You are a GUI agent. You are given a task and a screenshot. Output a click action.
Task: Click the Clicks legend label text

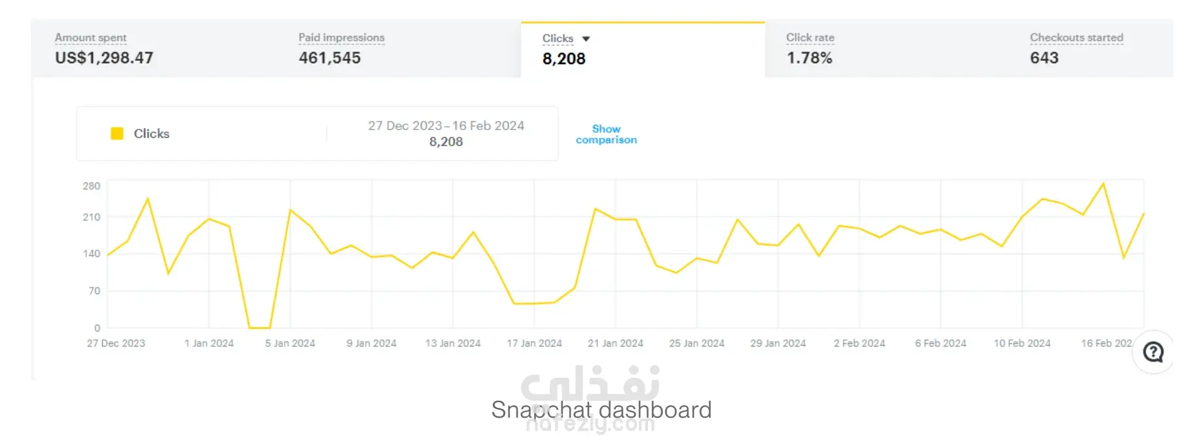tap(151, 133)
